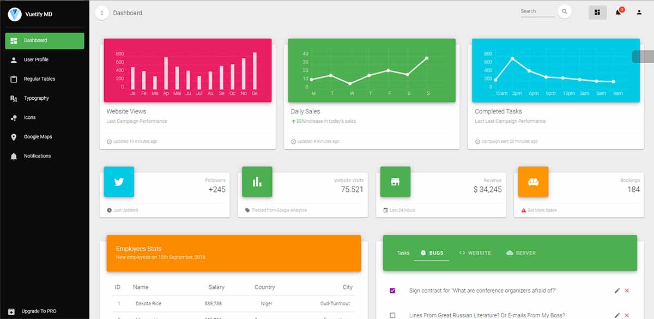Open the Notifications section in the sidebar
This screenshot has width=654, height=319.
[x=37, y=156]
